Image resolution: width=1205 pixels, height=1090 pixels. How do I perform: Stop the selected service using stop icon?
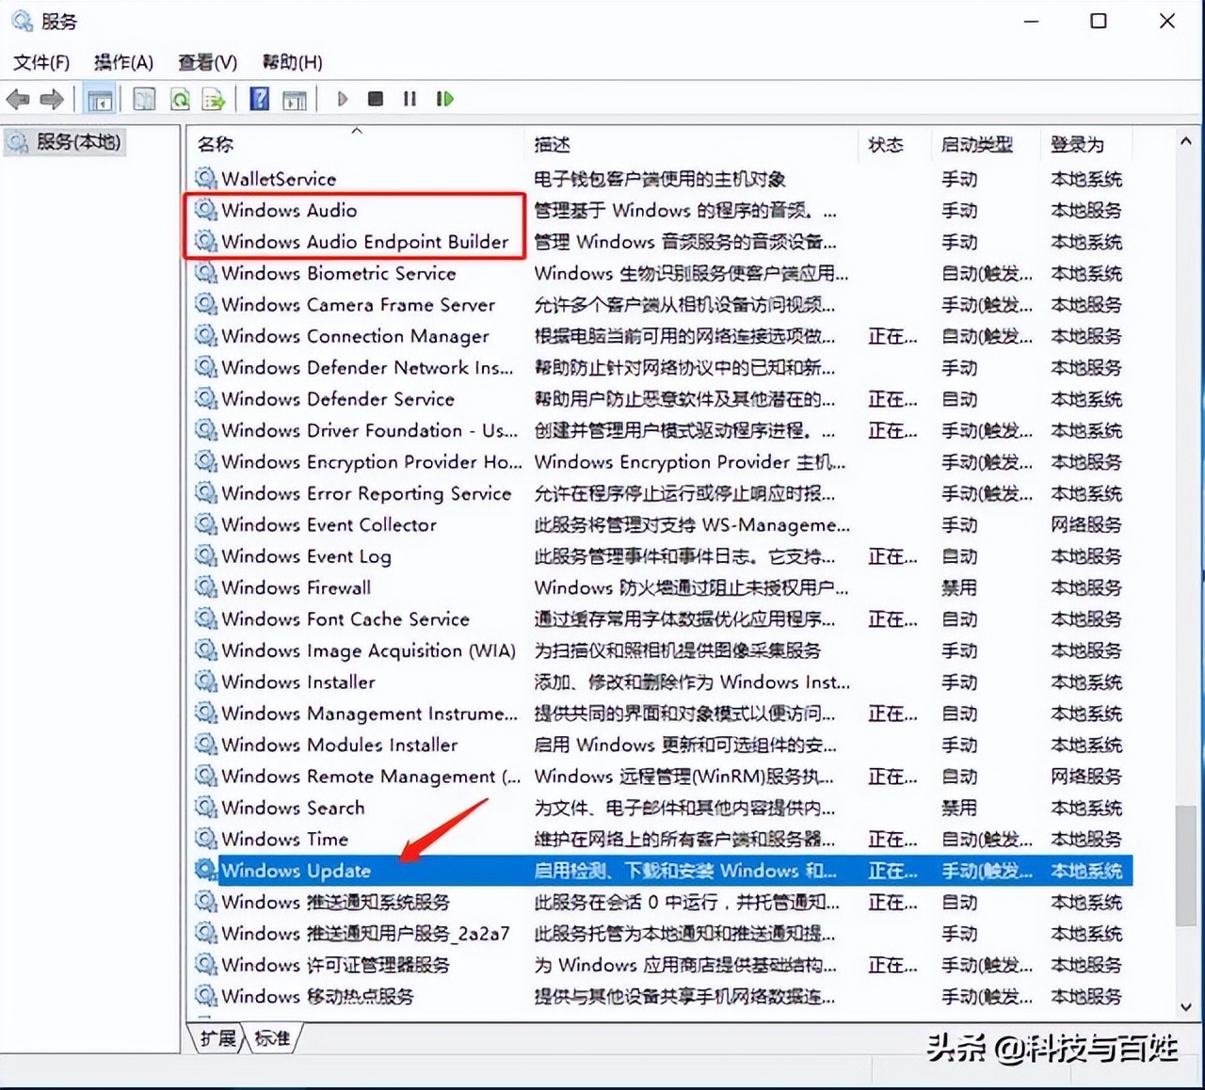(x=375, y=99)
